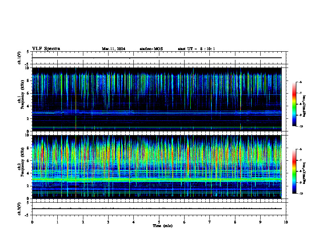Image resolution: width=322 pixels, height=249 pixels.
Task: Click the ch.2 colorbar PSD unit label
Action: point(305,173)
